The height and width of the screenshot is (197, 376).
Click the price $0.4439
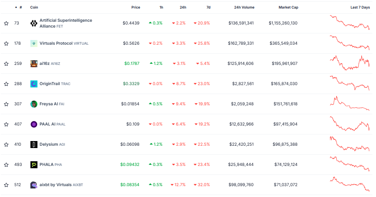[131, 23]
